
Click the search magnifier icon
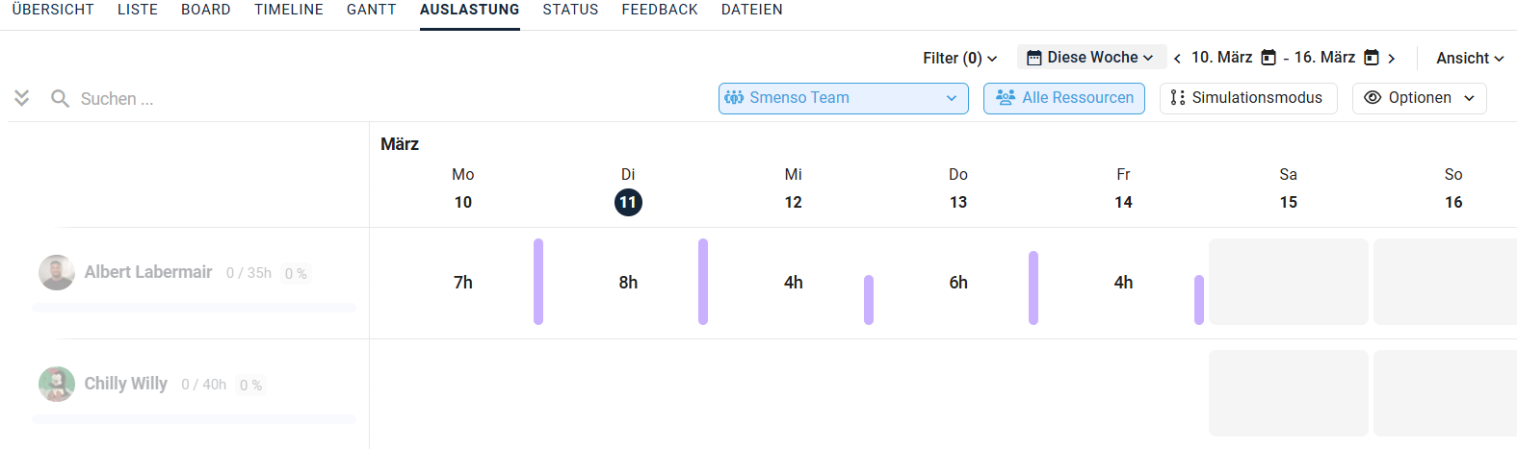[60, 98]
